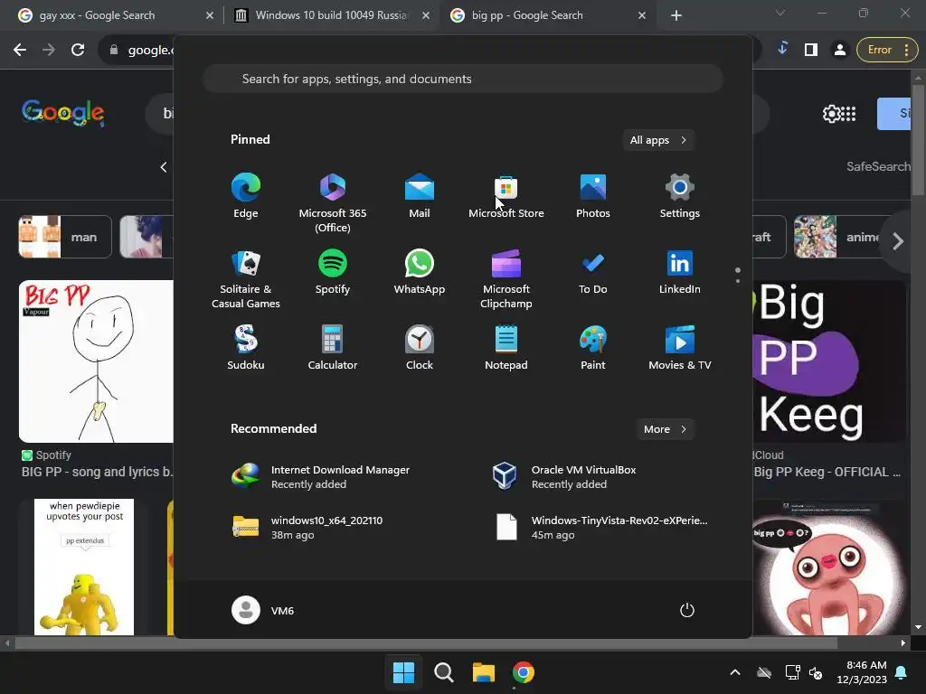The height and width of the screenshot is (694, 926).
Task: Click the vertical page scrollbar
Action: tap(919, 140)
